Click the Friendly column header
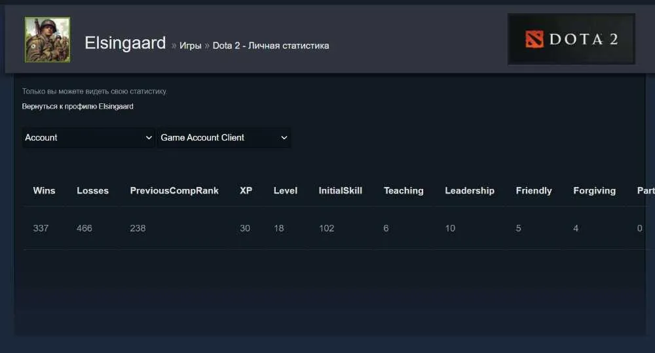655x353 pixels. pos(534,190)
